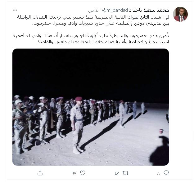Select the empty area below the share icon
194x182 pixels.
click(40, 179)
